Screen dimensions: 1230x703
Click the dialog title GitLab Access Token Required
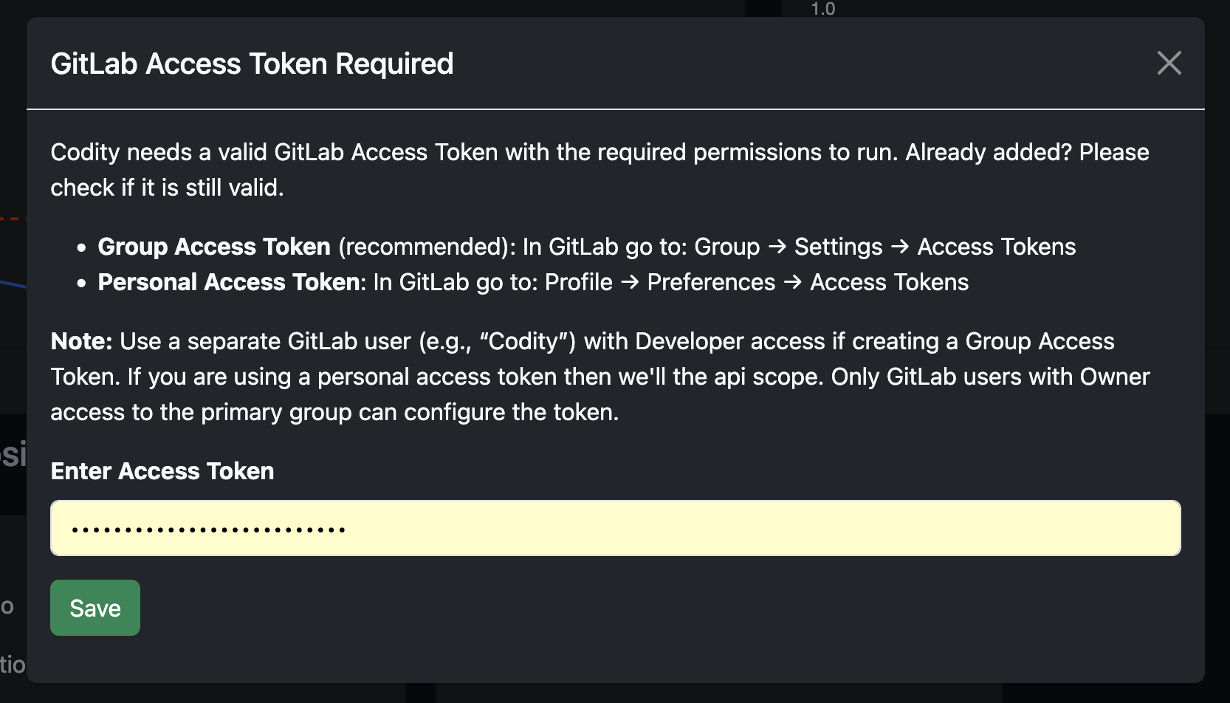pyautogui.click(x=252, y=64)
